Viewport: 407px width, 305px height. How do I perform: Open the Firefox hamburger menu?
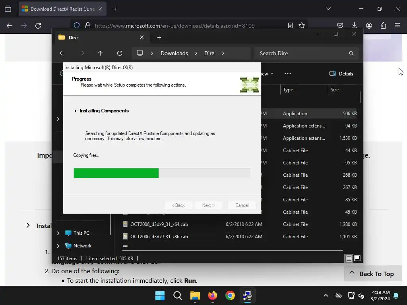tap(397, 25)
